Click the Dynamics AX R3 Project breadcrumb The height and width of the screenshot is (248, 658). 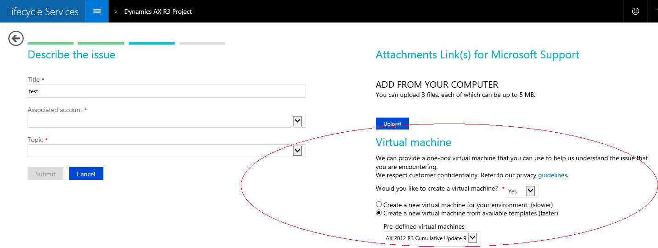158,11
